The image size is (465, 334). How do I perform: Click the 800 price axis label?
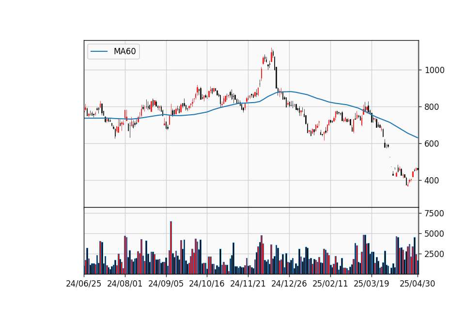(432, 107)
